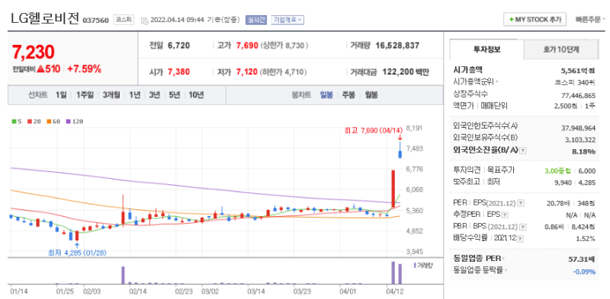Click help icon next to PBR BPS(2021.12)
Screen dimensions: 610x299
(x=523, y=227)
